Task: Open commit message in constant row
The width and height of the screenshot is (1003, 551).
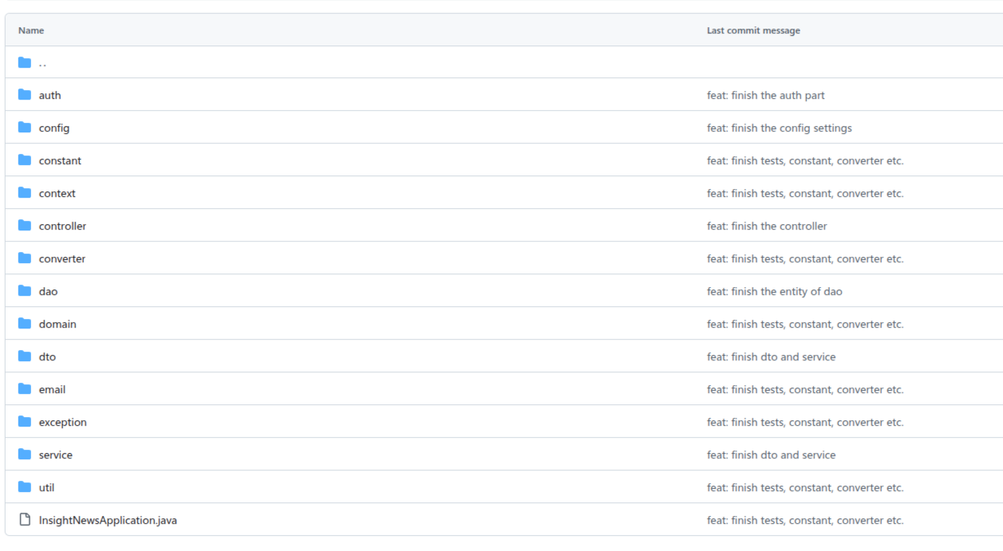Action: coord(805,161)
